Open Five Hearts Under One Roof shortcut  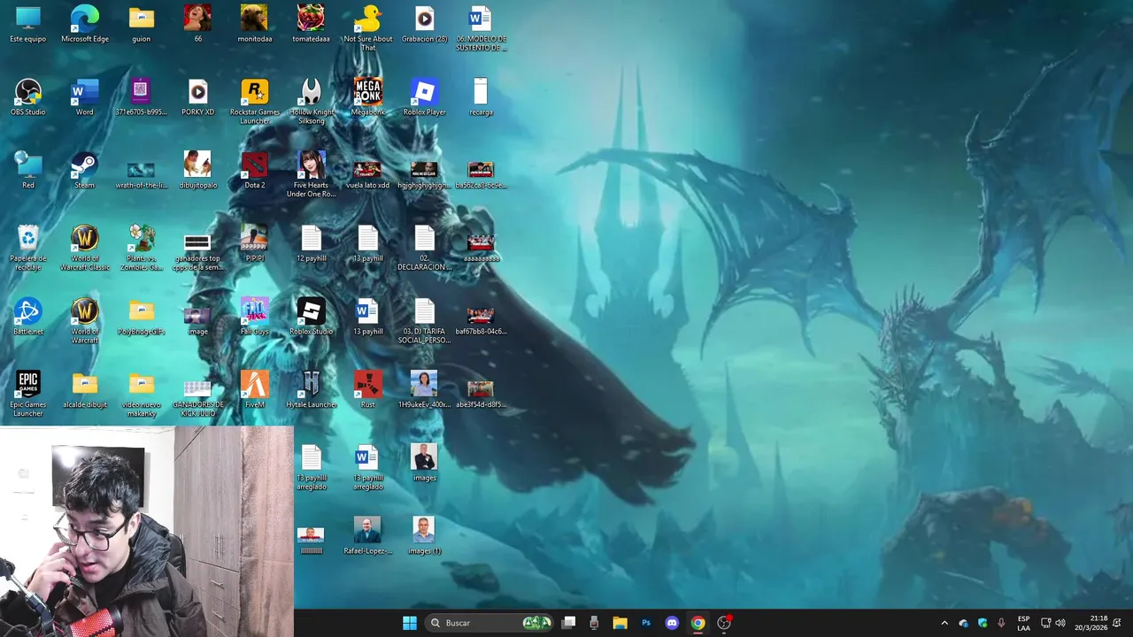(x=311, y=175)
